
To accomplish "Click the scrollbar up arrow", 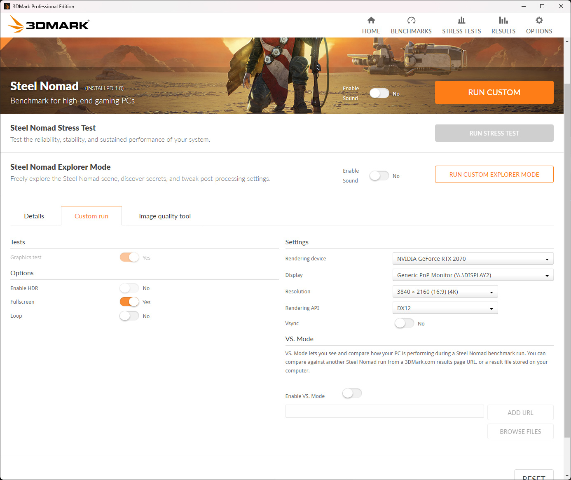I will 567,41.
